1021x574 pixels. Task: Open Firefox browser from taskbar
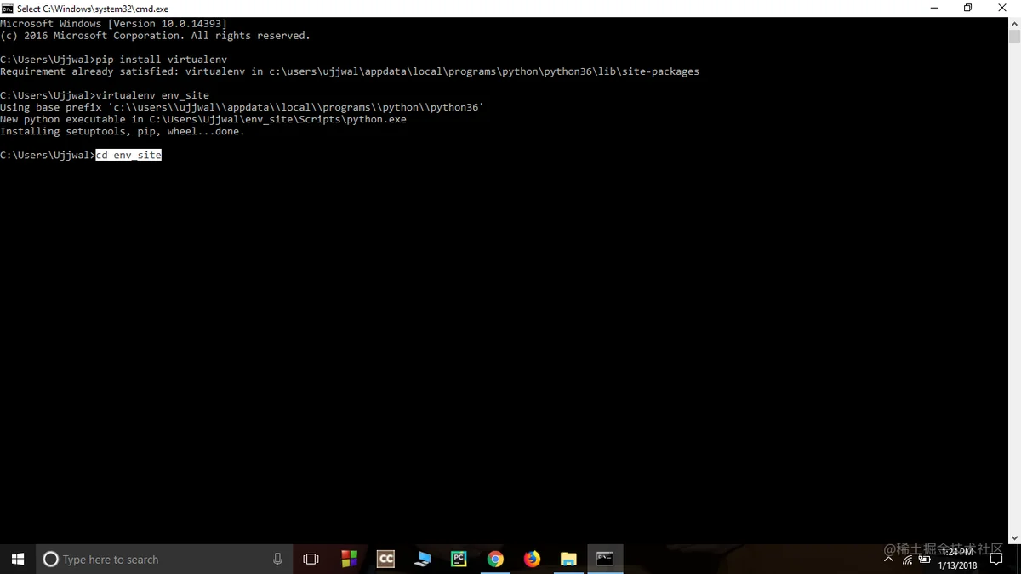(x=532, y=559)
